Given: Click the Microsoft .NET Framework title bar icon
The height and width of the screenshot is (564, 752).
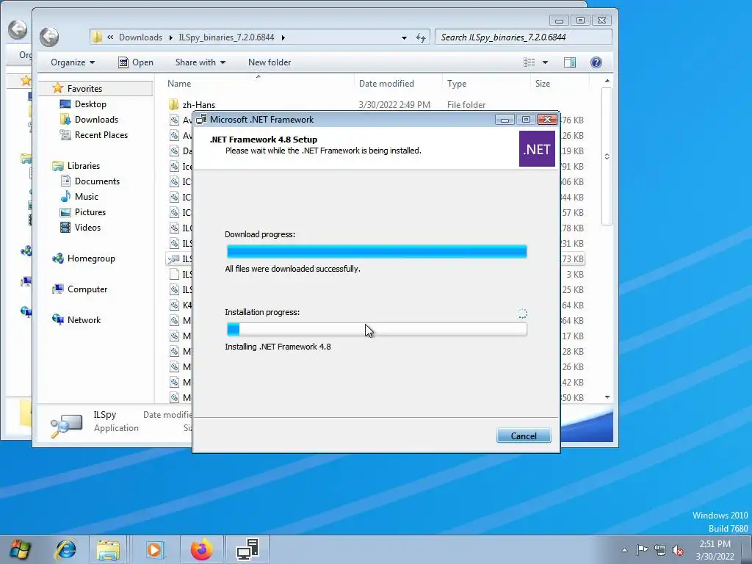Looking at the screenshot, I should pyautogui.click(x=201, y=120).
